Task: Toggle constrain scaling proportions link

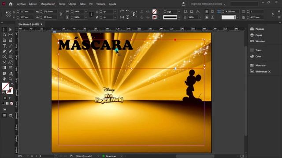Action: pos(91,14)
